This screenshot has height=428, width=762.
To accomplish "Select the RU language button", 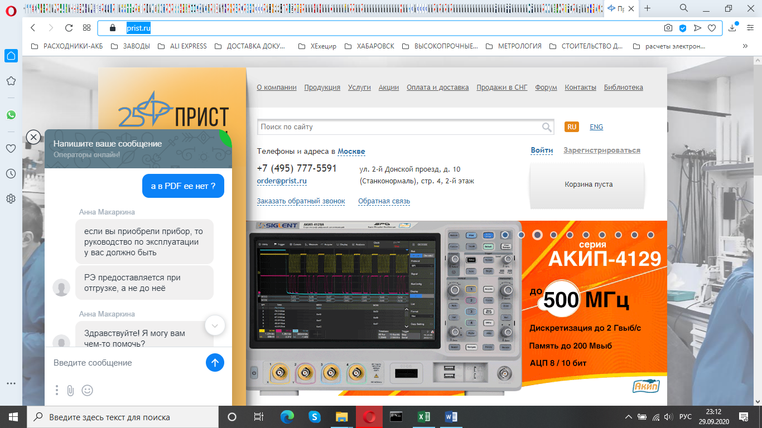I will pos(572,127).
